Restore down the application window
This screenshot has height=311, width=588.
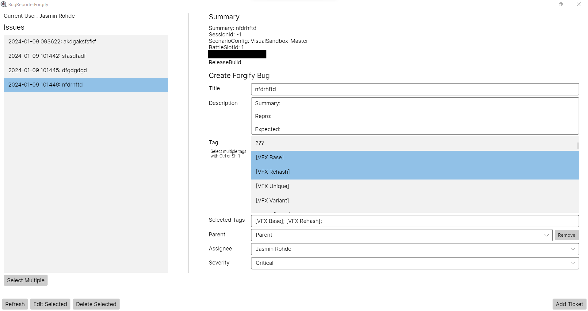point(560,4)
